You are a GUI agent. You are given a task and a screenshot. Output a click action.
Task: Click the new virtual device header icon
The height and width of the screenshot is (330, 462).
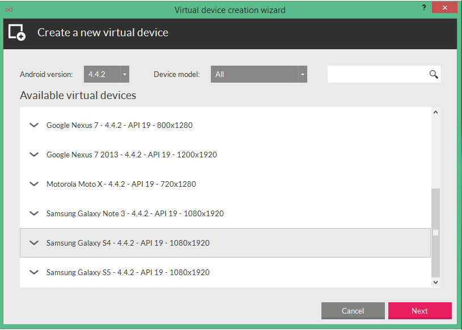tap(17, 32)
